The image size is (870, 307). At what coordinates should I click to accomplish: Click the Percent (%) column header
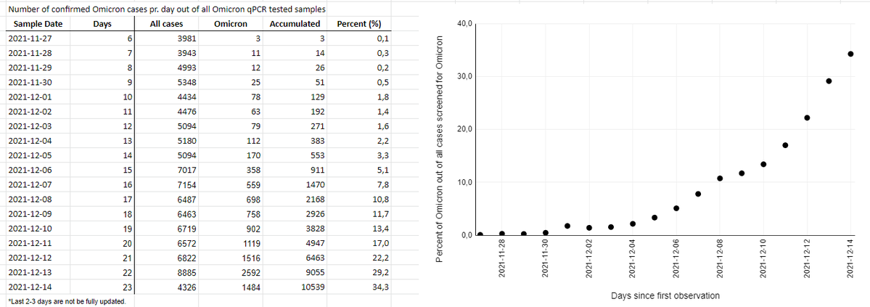(360, 24)
